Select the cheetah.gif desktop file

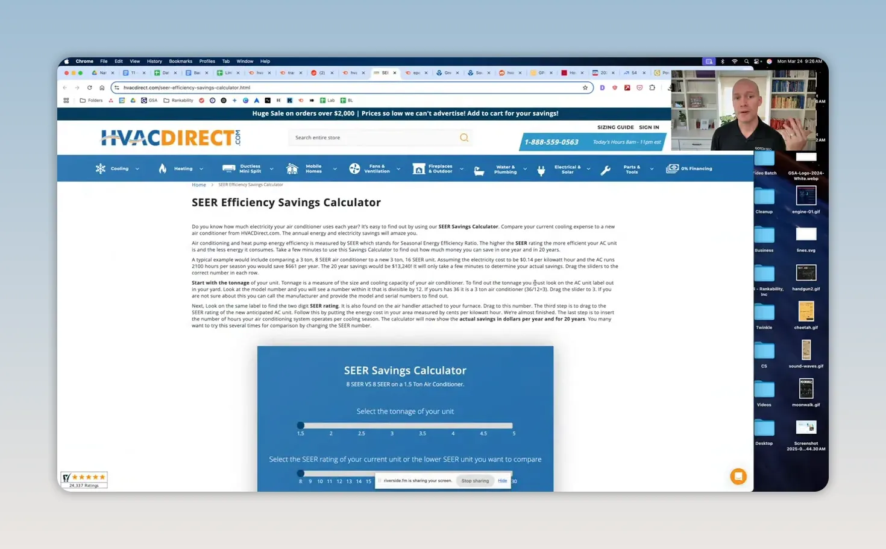click(x=806, y=316)
